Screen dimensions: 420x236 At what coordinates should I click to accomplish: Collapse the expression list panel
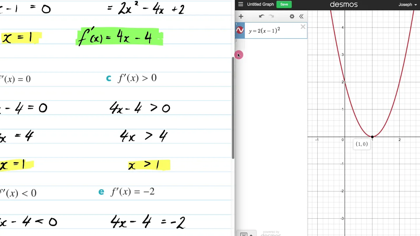(301, 16)
